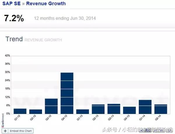175x134 pixels.
Task: Click the Q2-12 revenue bar
Action: click(36, 111)
